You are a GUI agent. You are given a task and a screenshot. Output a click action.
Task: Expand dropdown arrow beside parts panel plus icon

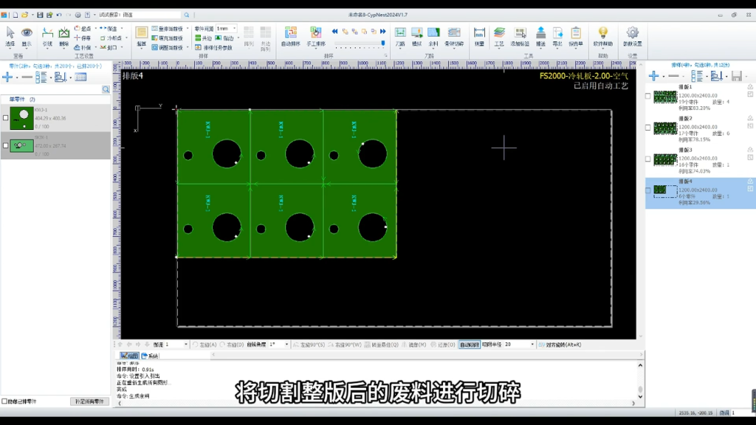pos(17,77)
